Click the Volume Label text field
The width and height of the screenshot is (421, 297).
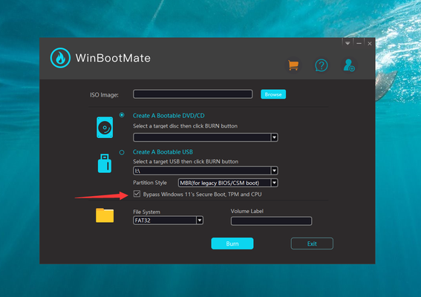[x=271, y=221]
